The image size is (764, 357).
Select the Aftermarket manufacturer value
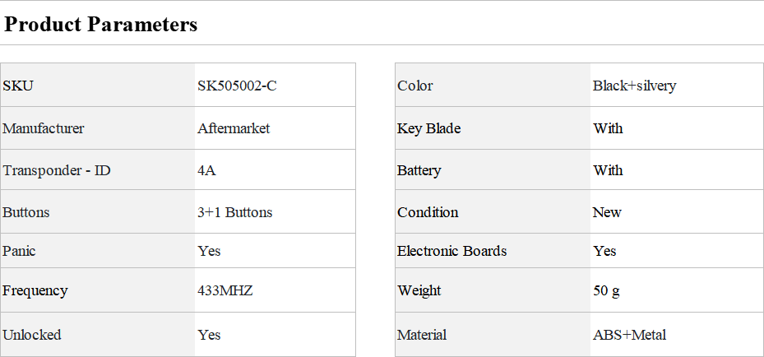click(x=234, y=128)
